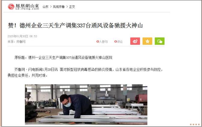Open the 0人参与 participation link

pos(102,42)
